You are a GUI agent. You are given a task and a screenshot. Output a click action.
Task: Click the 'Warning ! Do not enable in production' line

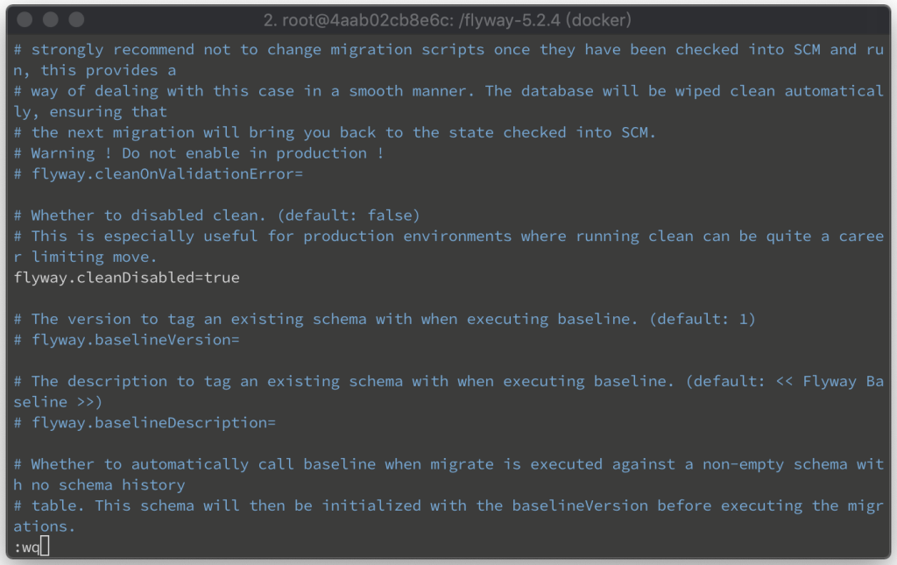point(199,153)
